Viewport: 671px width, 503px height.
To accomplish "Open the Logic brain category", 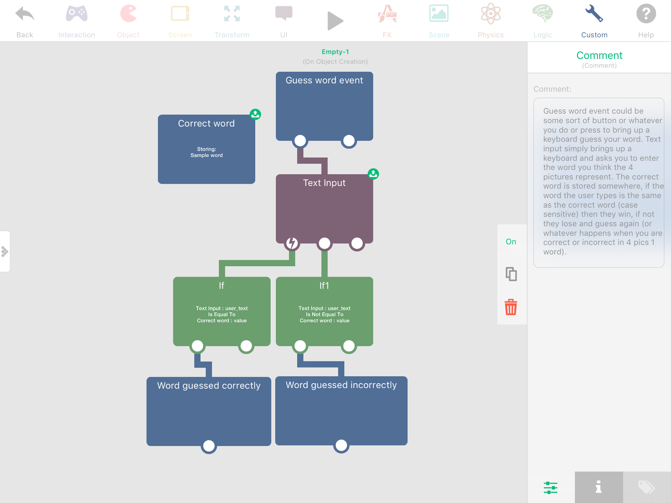I will coord(542,14).
